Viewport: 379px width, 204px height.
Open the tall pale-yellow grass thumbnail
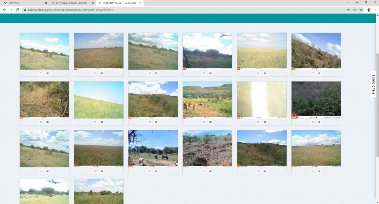click(262, 51)
